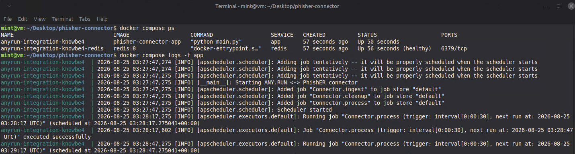Open the File menu
Image resolution: width=575 pixels, height=154 pixels.
click(x=8, y=19)
